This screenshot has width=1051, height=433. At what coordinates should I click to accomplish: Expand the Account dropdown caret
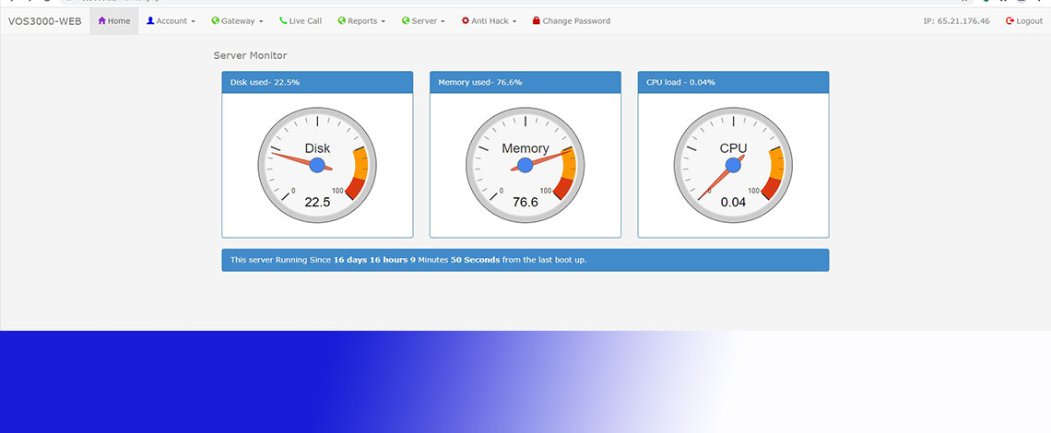pos(193,22)
